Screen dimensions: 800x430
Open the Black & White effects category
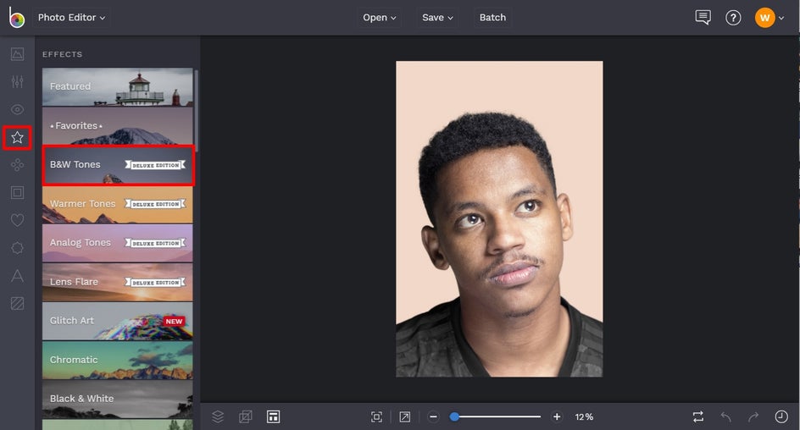click(117, 399)
